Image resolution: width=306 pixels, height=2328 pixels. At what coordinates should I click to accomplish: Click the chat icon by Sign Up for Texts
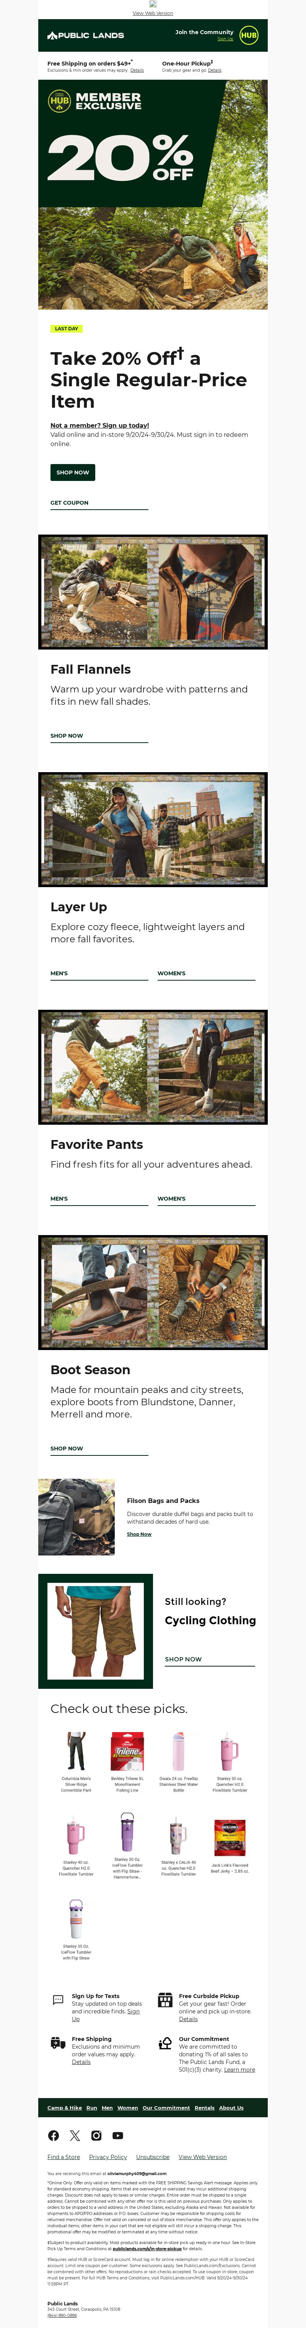(58, 2000)
